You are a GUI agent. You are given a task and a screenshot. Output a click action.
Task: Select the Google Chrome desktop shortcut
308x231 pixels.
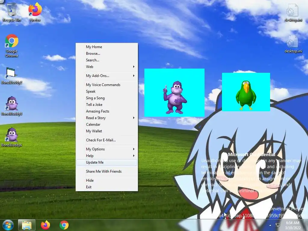click(12, 46)
